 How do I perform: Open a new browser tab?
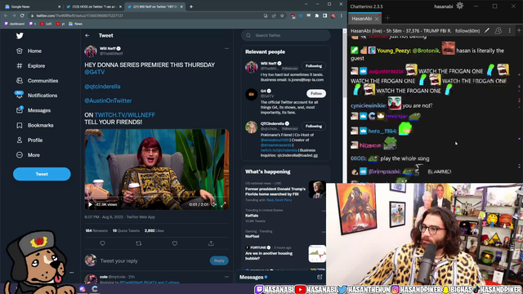(x=191, y=7)
